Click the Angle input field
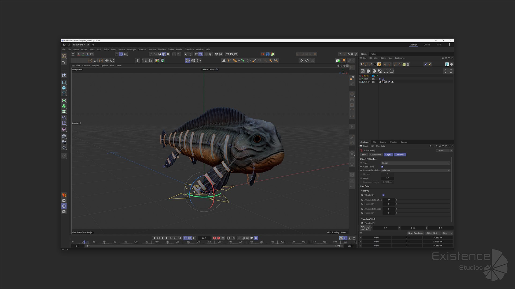 pyautogui.click(x=388, y=178)
